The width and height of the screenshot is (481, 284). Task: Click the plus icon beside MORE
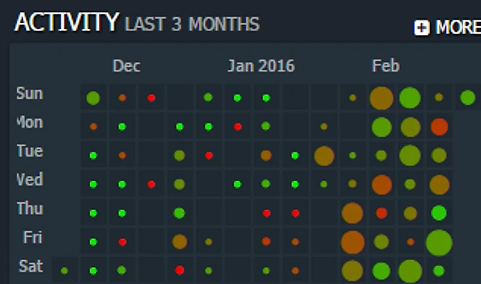pos(422,28)
